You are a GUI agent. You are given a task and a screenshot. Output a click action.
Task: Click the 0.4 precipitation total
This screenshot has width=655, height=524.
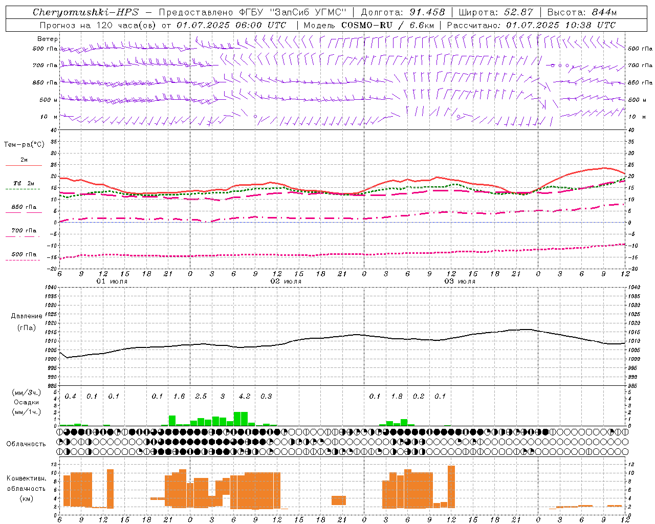click(x=71, y=396)
